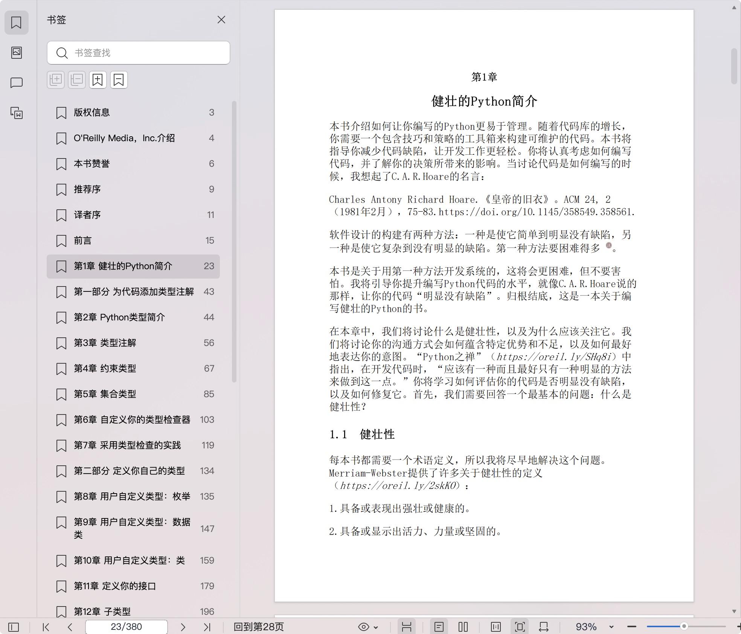
Task: Open bookmark 第10章 用户自定义类型：类
Action: (133, 560)
